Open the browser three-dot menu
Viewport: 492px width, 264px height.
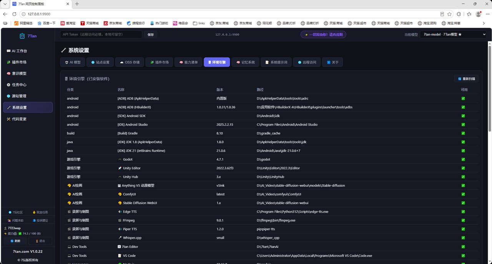tap(487, 14)
